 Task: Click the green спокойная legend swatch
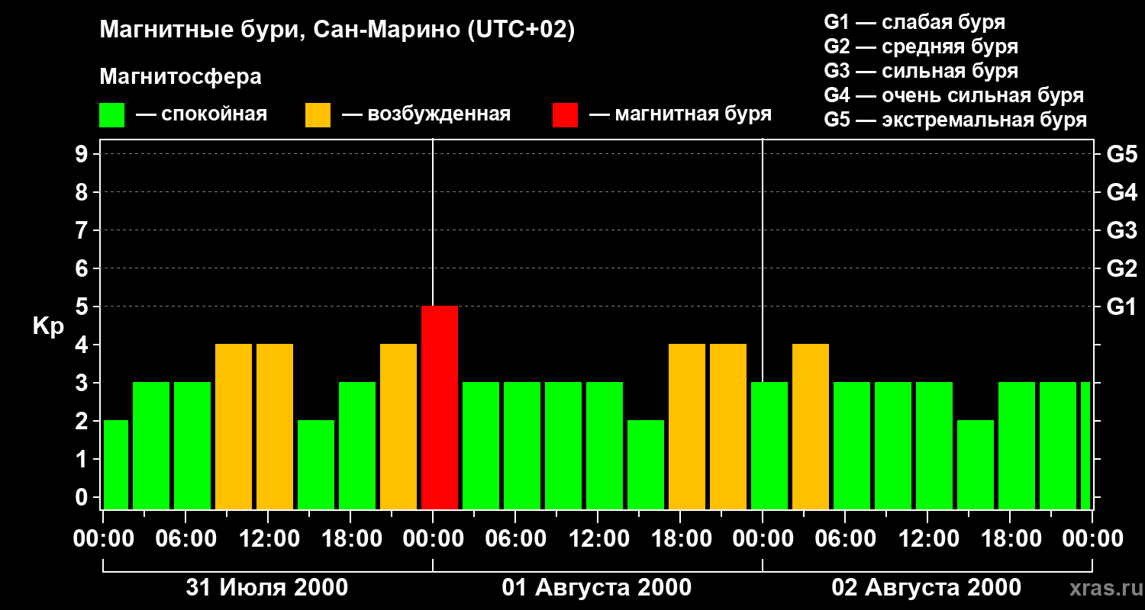coord(111,115)
